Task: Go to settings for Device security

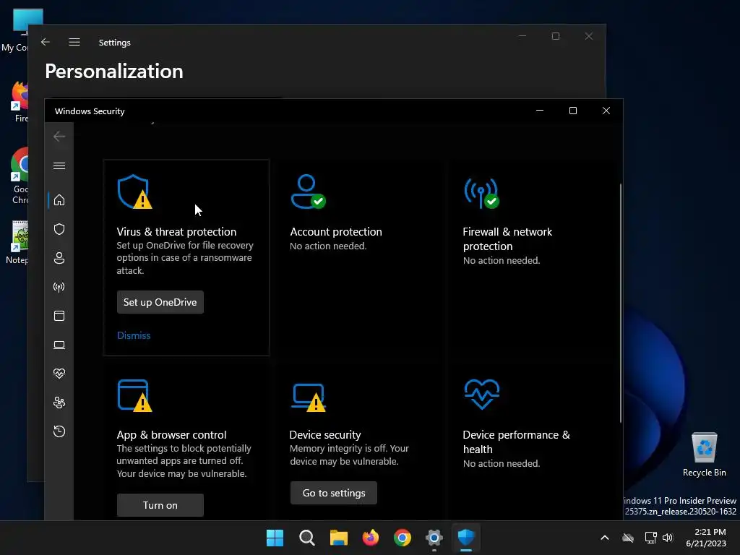Action: (334, 493)
